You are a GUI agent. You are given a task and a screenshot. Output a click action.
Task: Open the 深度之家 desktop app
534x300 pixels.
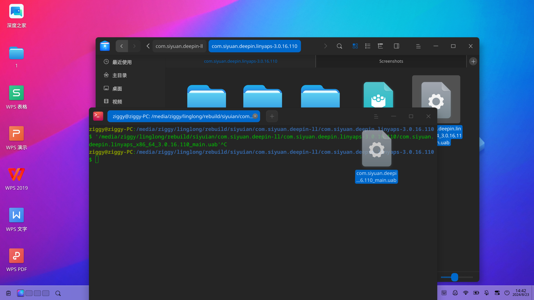point(16,16)
